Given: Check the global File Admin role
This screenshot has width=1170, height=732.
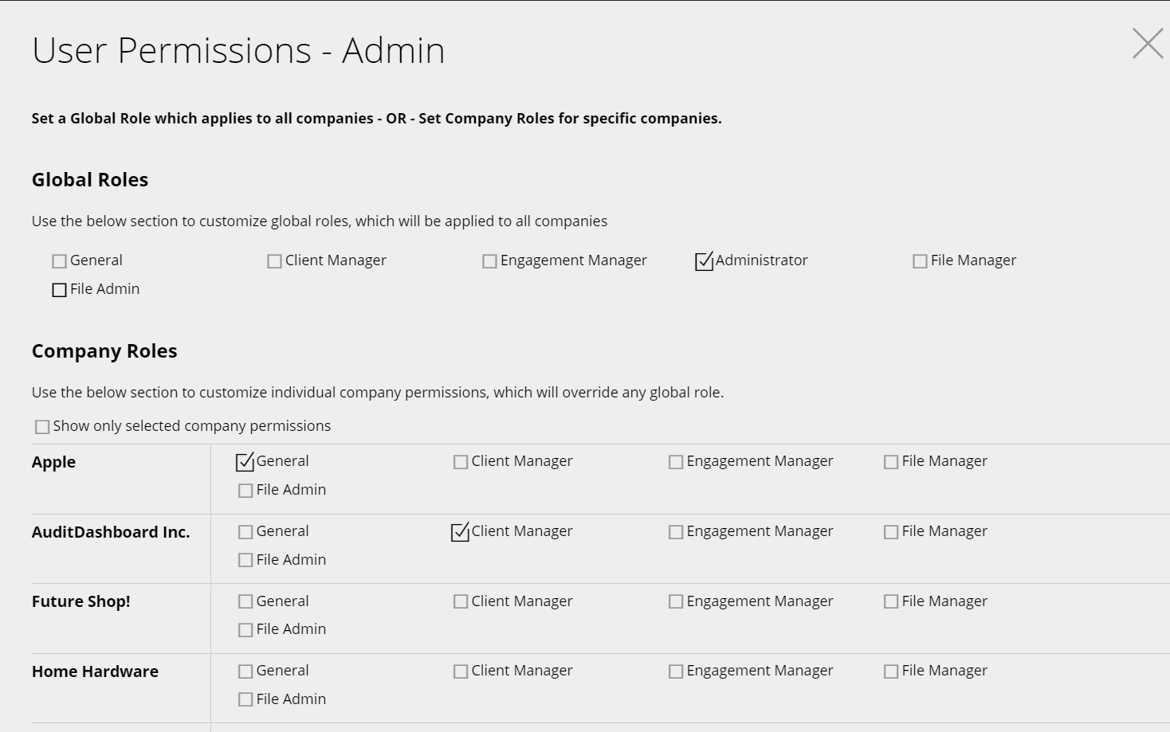Looking at the screenshot, I should tap(59, 290).
